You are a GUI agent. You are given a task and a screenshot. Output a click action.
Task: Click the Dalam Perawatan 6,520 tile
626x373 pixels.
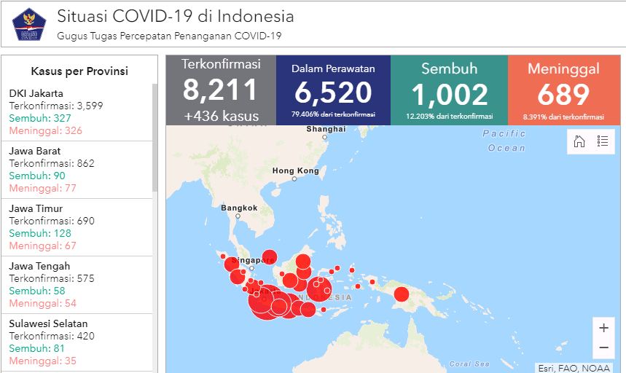tap(333, 90)
